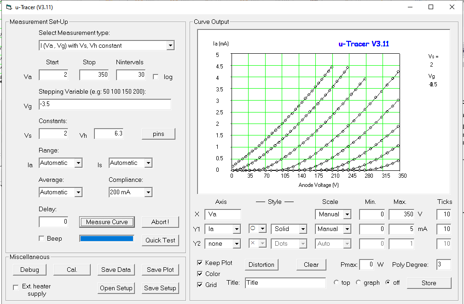
Task: Click the Measure Curve button
Action: coord(107,222)
